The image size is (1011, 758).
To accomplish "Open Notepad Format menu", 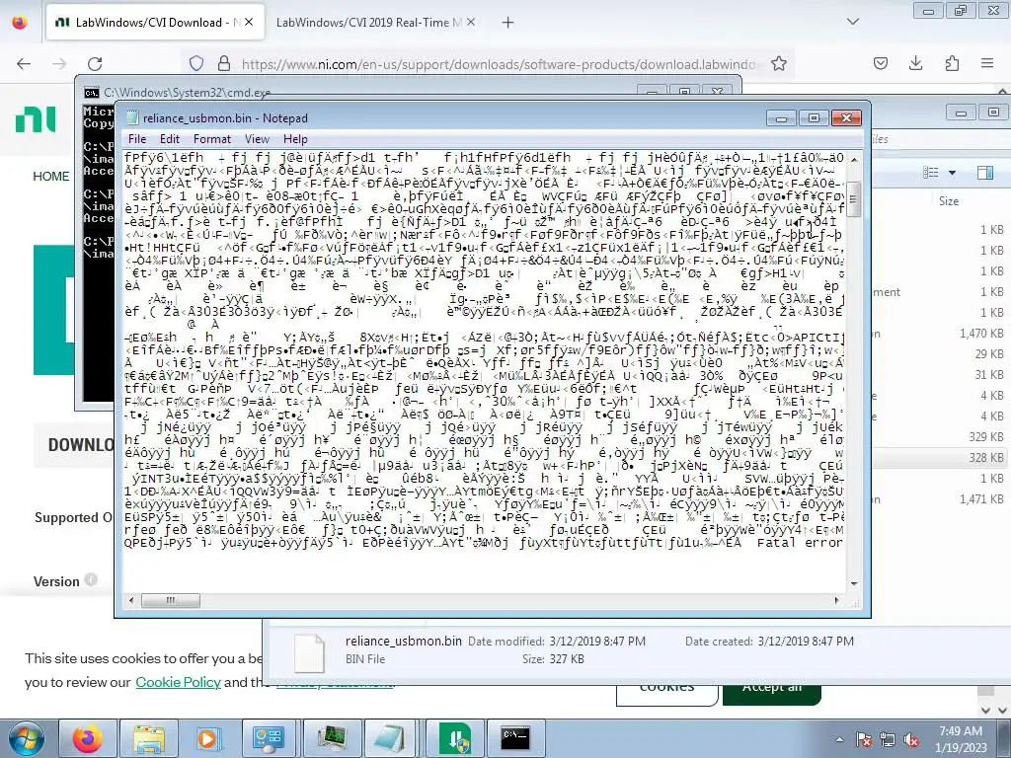I will 211,139.
